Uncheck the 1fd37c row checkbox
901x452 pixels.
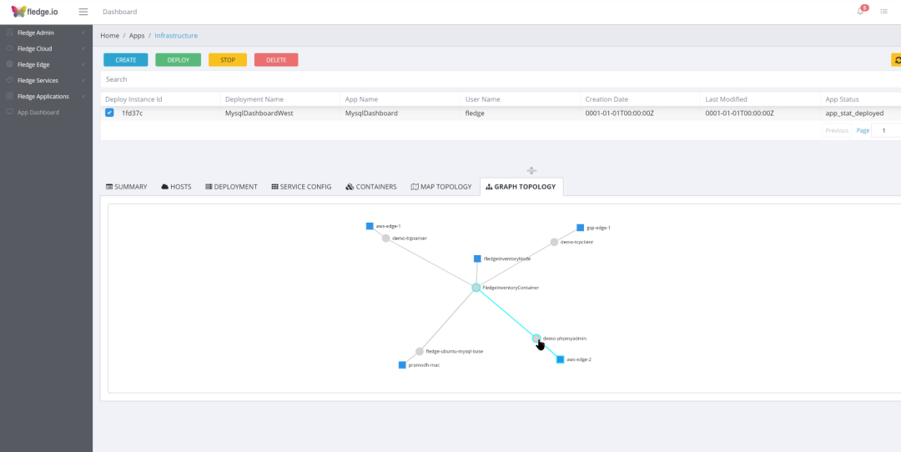tap(109, 113)
